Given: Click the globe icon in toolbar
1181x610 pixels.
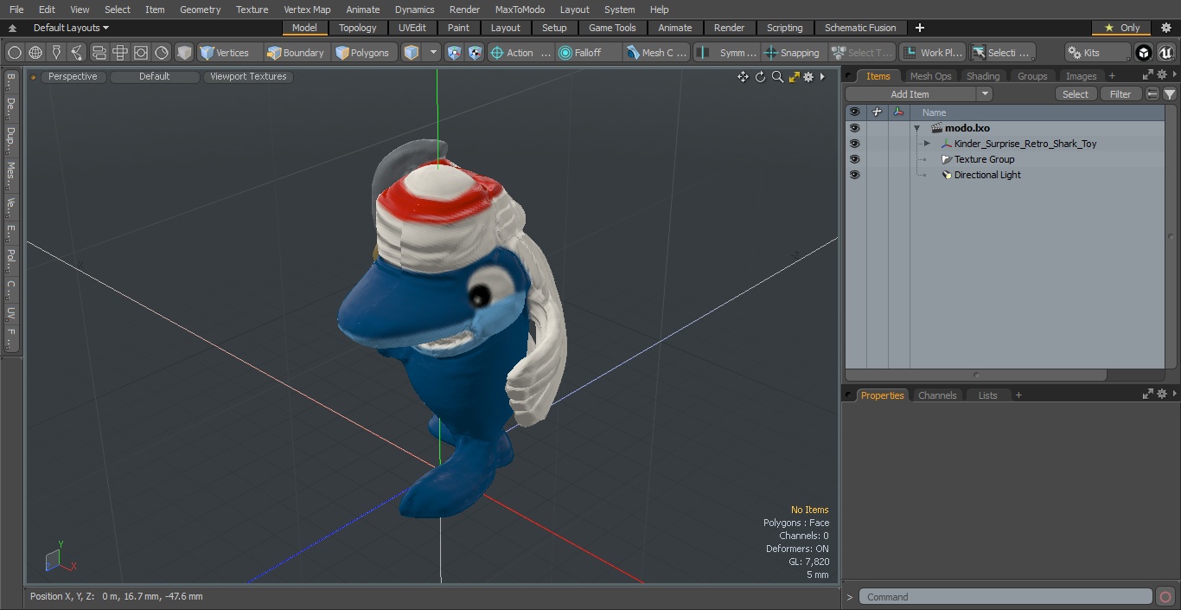Looking at the screenshot, I should [35, 53].
